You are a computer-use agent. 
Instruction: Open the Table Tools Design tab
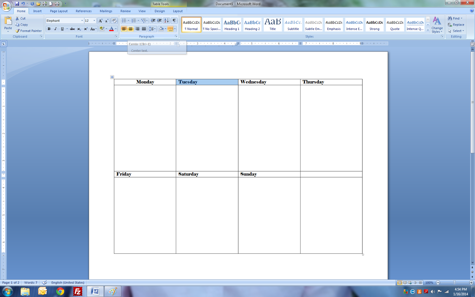click(x=160, y=11)
